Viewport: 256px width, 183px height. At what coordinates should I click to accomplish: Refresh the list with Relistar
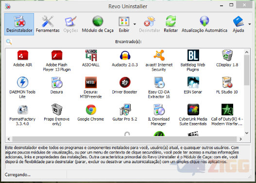[171, 24]
